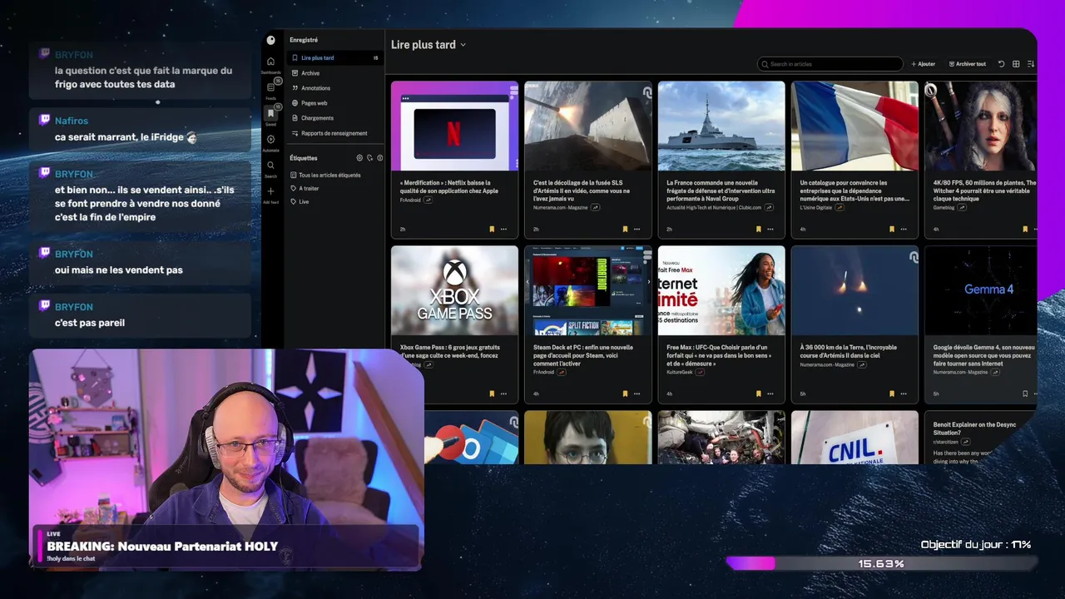Click the Search in articles field
Viewport: 1065px width, 599px height.
click(x=830, y=64)
